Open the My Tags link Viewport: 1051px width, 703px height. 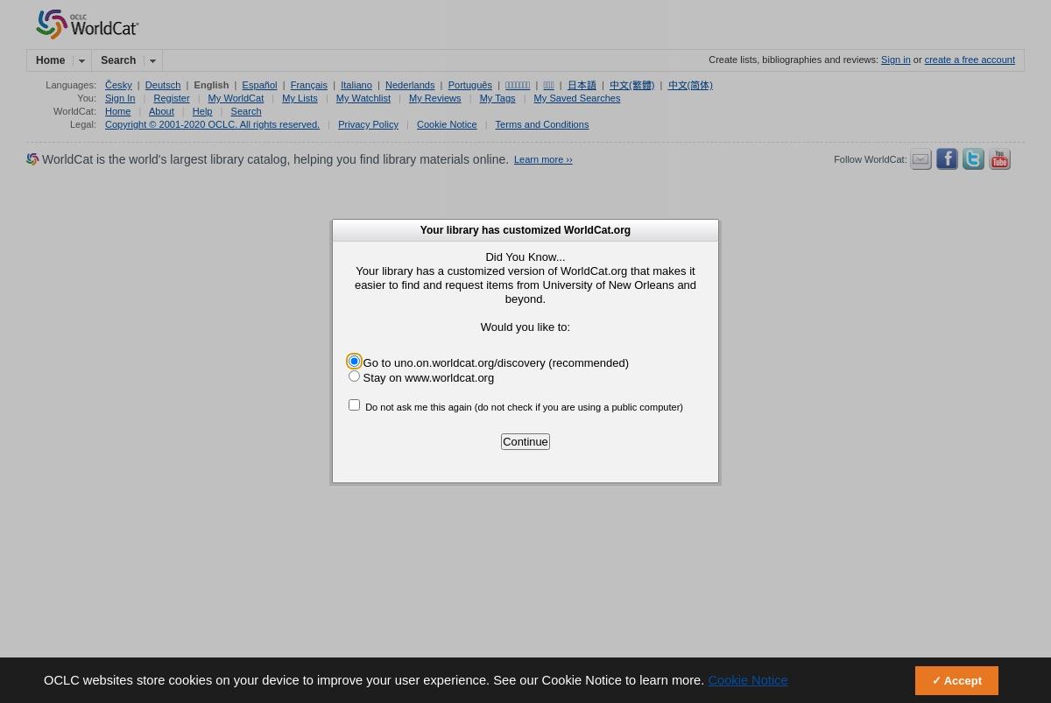point(497,98)
